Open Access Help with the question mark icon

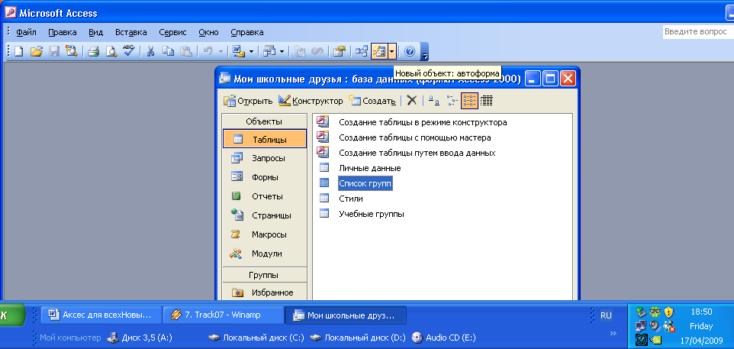coord(410,51)
